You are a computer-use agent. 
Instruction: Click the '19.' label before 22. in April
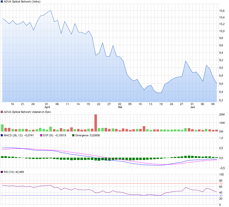click(89, 104)
